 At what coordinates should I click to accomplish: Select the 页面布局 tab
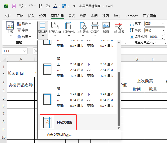[57, 16]
